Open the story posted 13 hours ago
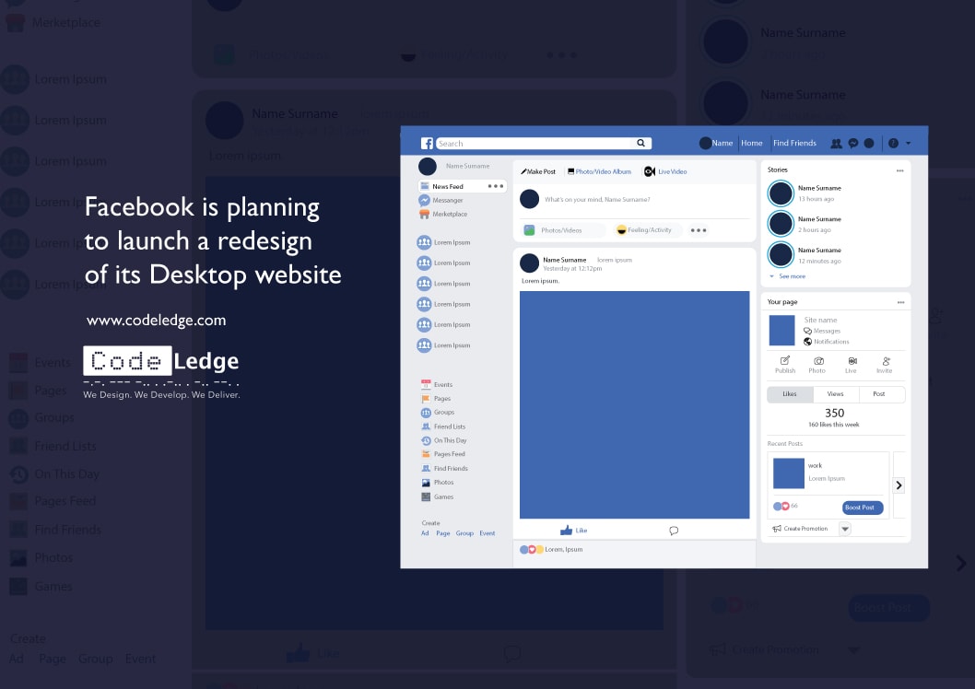 (805, 193)
